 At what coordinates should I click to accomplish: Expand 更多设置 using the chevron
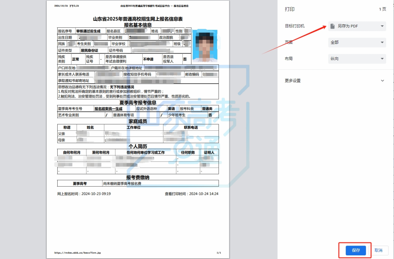(382, 81)
